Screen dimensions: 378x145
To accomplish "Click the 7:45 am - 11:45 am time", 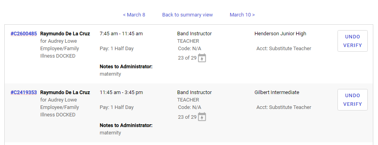I will click(x=121, y=34).
